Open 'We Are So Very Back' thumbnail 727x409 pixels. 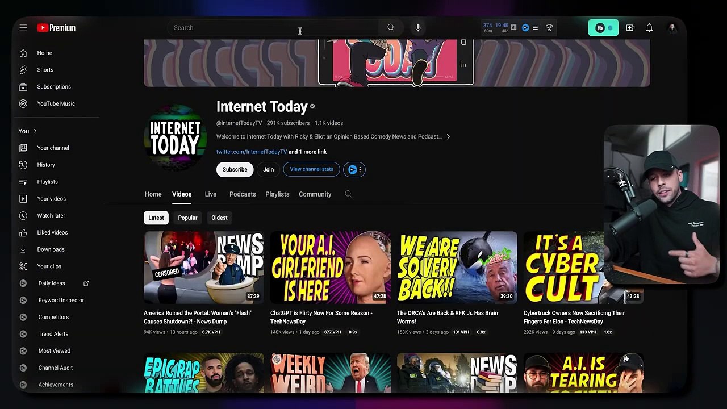[457, 267]
